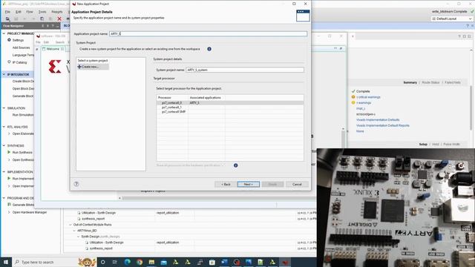Click Cancel button in dialog

click(297, 184)
